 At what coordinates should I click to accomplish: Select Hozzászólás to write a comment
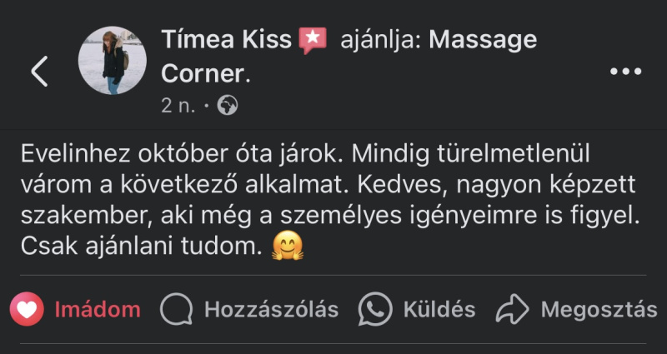271,310
